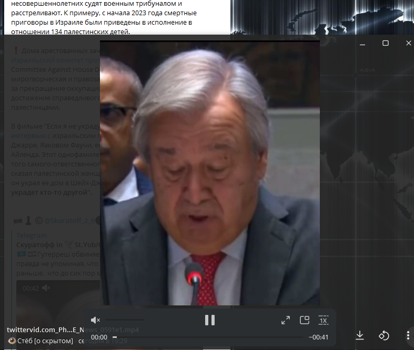Maximize the media viewer window
Screen dimensions: 414x350
click(x=386, y=43)
